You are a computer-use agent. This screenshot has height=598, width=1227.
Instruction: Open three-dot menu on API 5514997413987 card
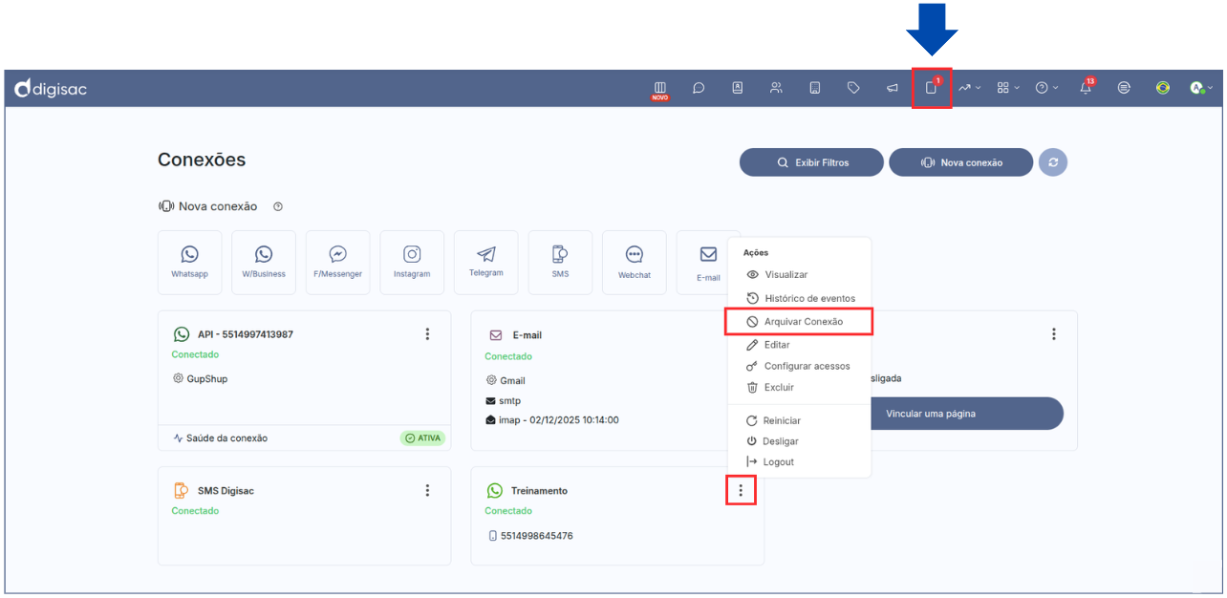[427, 334]
